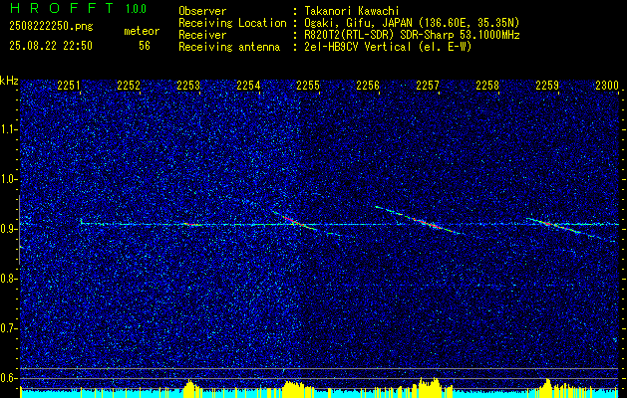The image size is (627, 398).
Task: Click time marker 2253
Action: [188, 86]
